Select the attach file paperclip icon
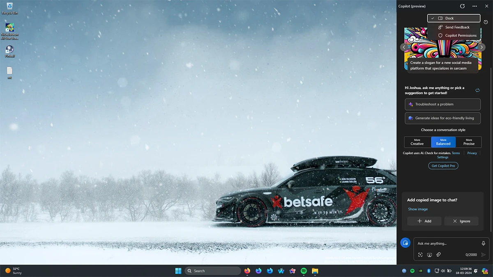493x277 pixels. point(438,254)
